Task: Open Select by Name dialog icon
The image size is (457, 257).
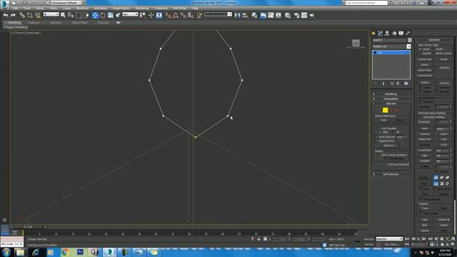Action: 71,15
